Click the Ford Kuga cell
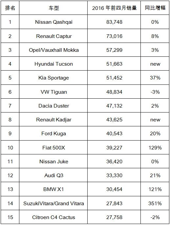170x225 pixels. [x=53, y=134]
